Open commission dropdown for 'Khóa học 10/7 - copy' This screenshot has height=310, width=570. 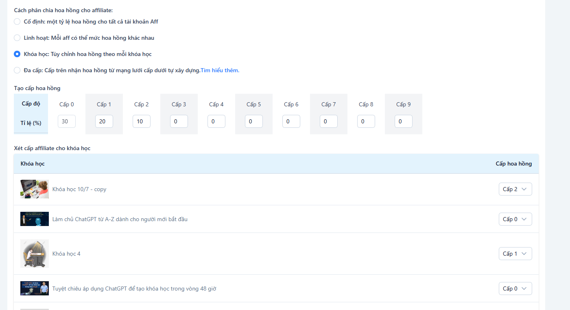coord(515,189)
